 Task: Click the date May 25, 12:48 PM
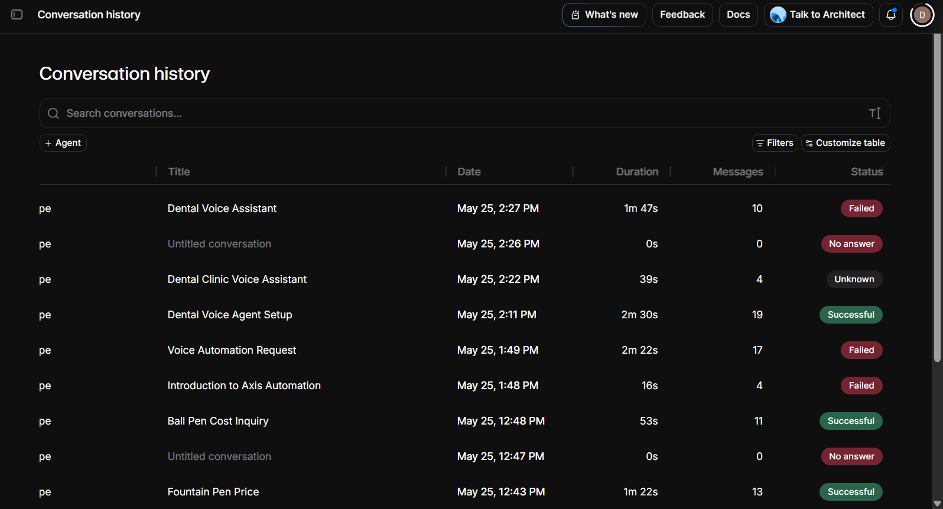pyautogui.click(x=501, y=421)
